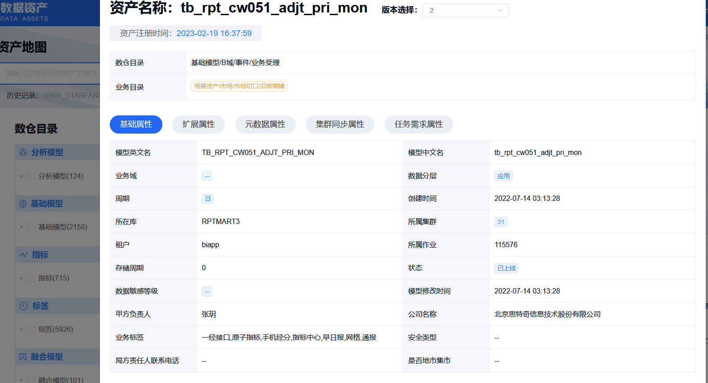
Task: Click the 分析模型 section header
Action: click(57, 152)
